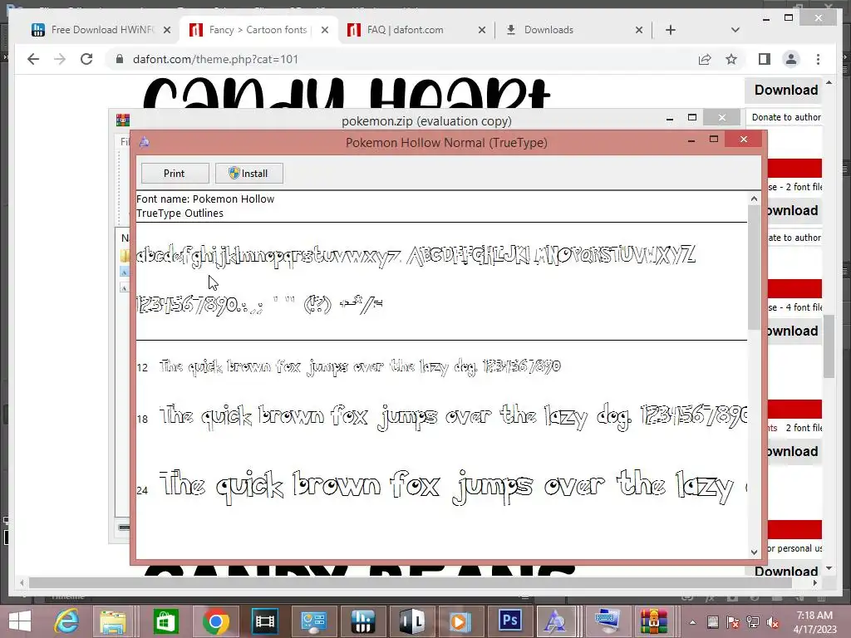Open File Explorer from taskbar
Screen dimensions: 851x638
tap(113, 621)
